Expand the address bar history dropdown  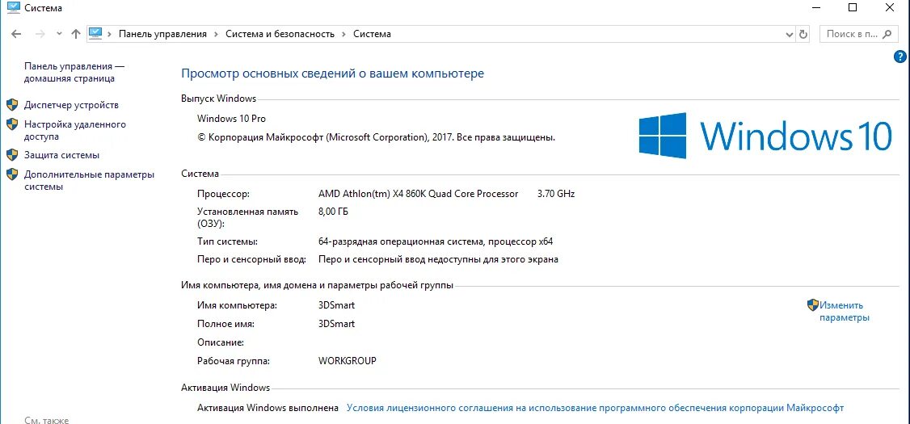790,34
